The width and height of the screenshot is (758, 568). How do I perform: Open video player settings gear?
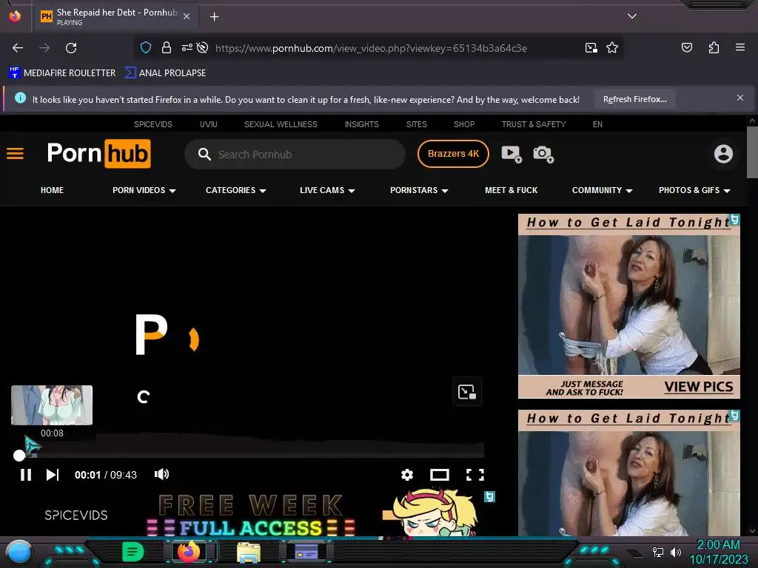pyautogui.click(x=407, y=475)
